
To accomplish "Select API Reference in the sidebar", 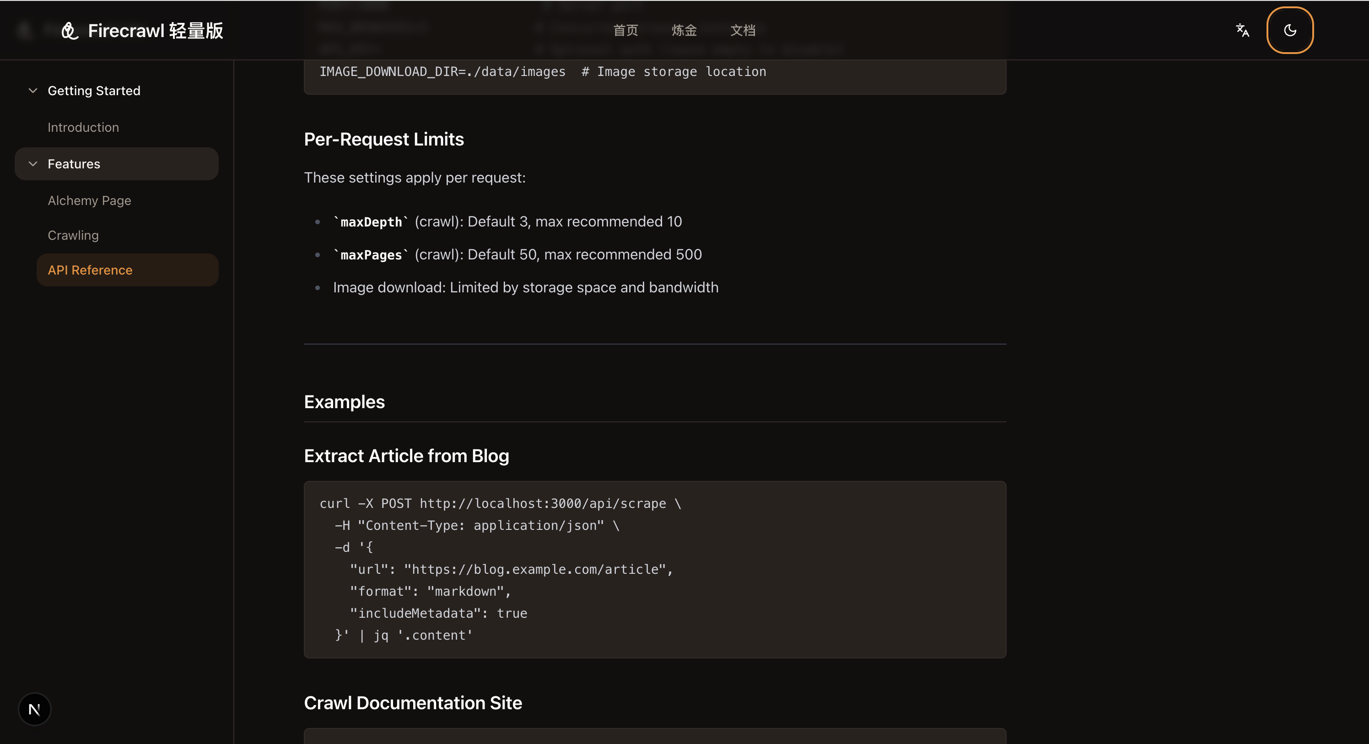I will (90, 270).
